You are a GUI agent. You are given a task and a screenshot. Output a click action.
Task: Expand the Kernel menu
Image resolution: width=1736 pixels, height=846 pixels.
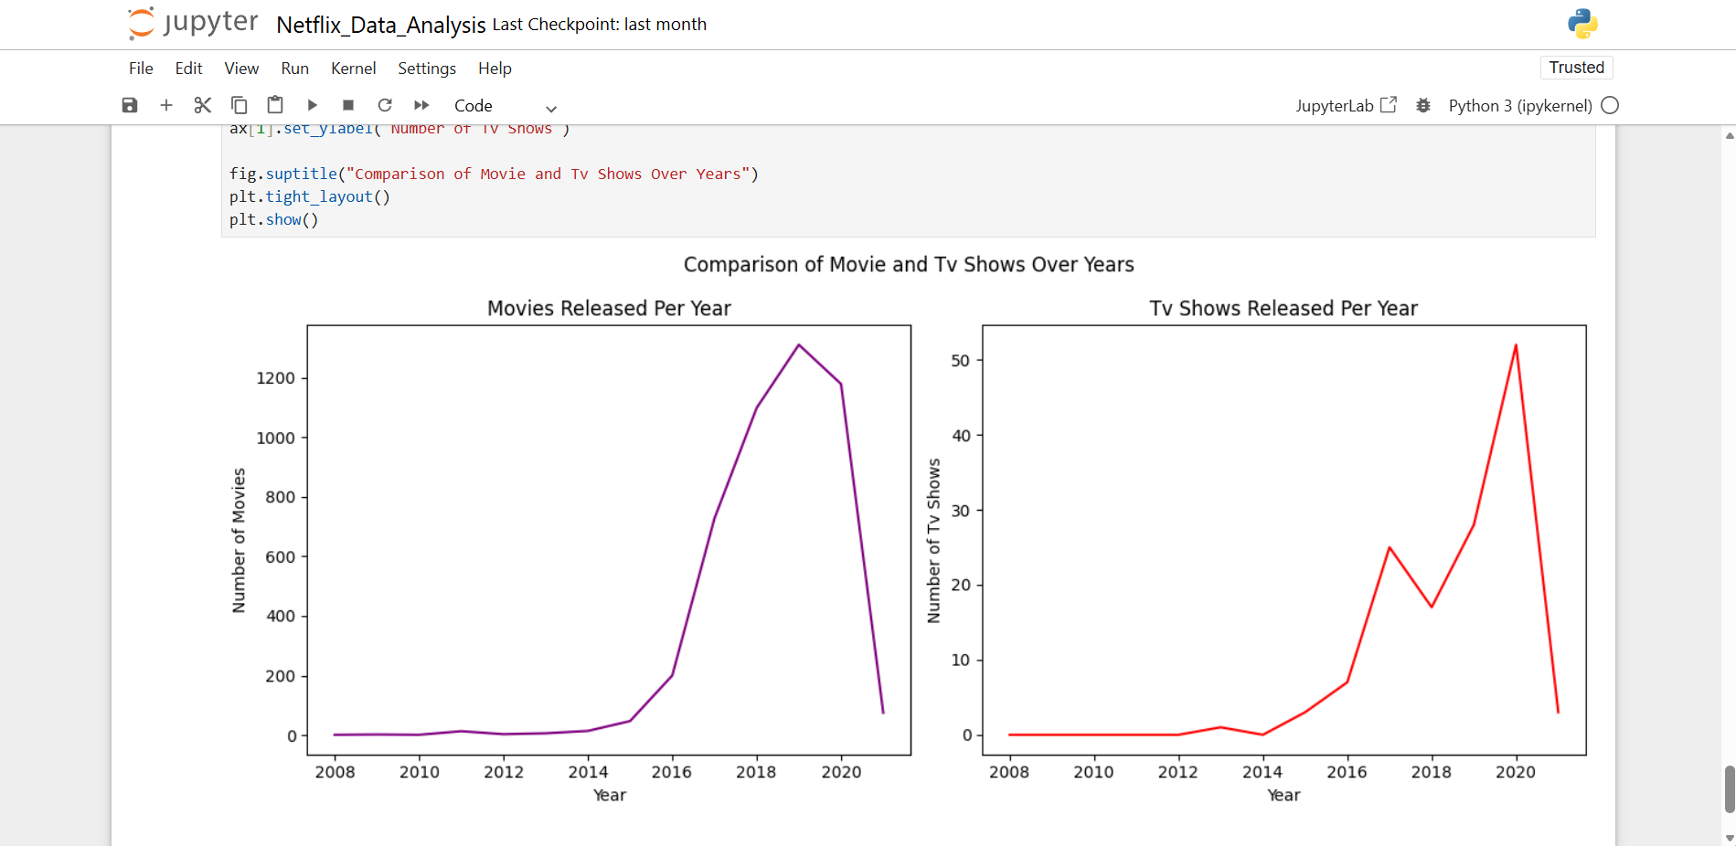[353, 69]
